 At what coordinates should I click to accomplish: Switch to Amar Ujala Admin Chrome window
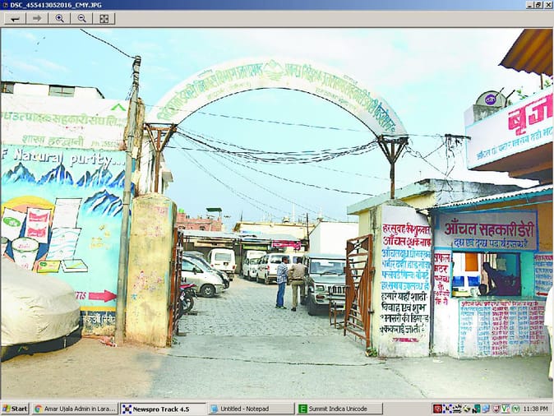75,409
